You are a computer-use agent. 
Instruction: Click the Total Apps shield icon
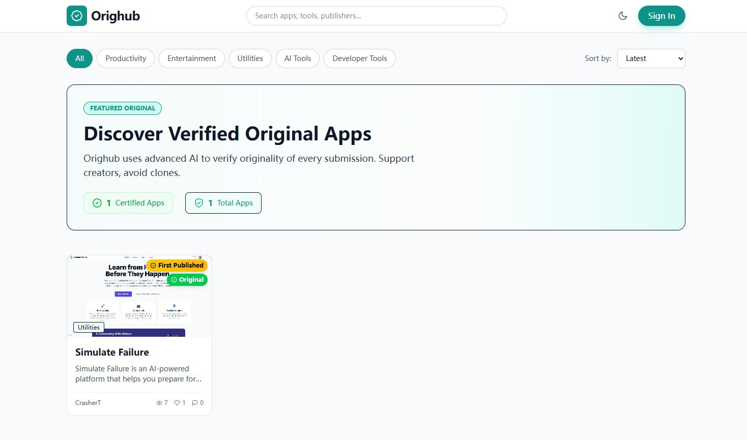199,202
